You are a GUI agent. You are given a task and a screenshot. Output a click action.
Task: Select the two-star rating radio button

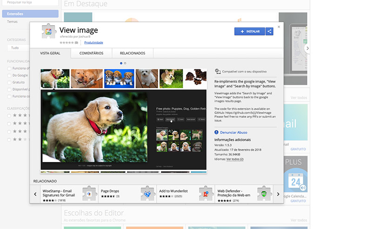pos(9,140)
